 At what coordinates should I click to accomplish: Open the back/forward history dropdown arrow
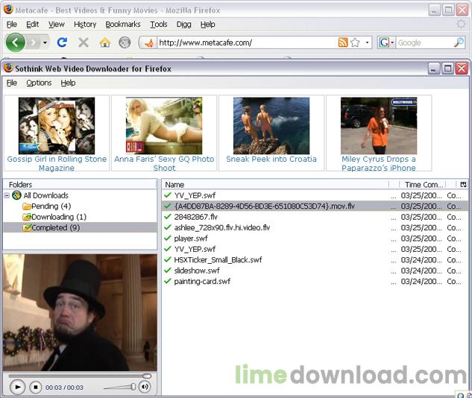(45, 42)
